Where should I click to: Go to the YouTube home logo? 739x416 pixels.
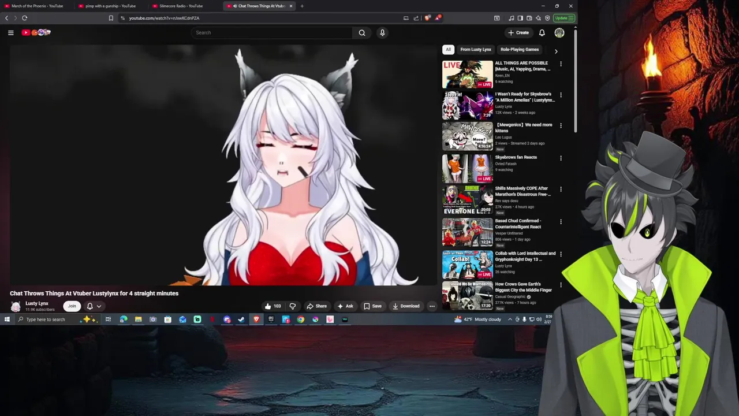pyautogui.click(x=36, y=32)
